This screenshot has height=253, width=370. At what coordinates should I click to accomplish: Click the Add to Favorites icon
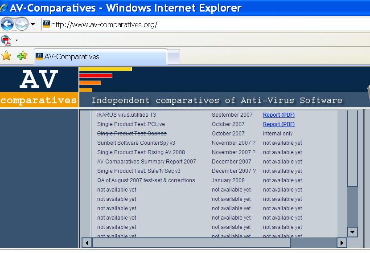point(22,56)
